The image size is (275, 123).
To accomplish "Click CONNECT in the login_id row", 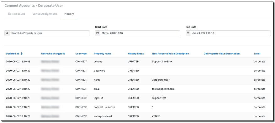I will 81,98.
